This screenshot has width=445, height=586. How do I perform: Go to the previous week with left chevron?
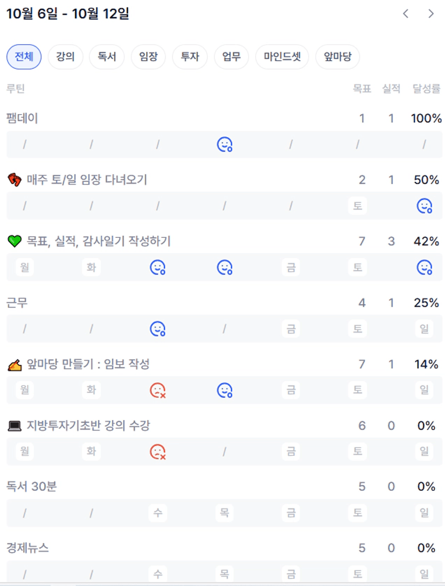(406, 14)
